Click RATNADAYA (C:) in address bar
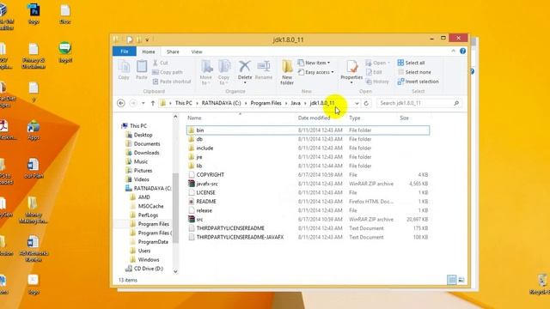Screen dimensions: 550x309 click(222, 103)
